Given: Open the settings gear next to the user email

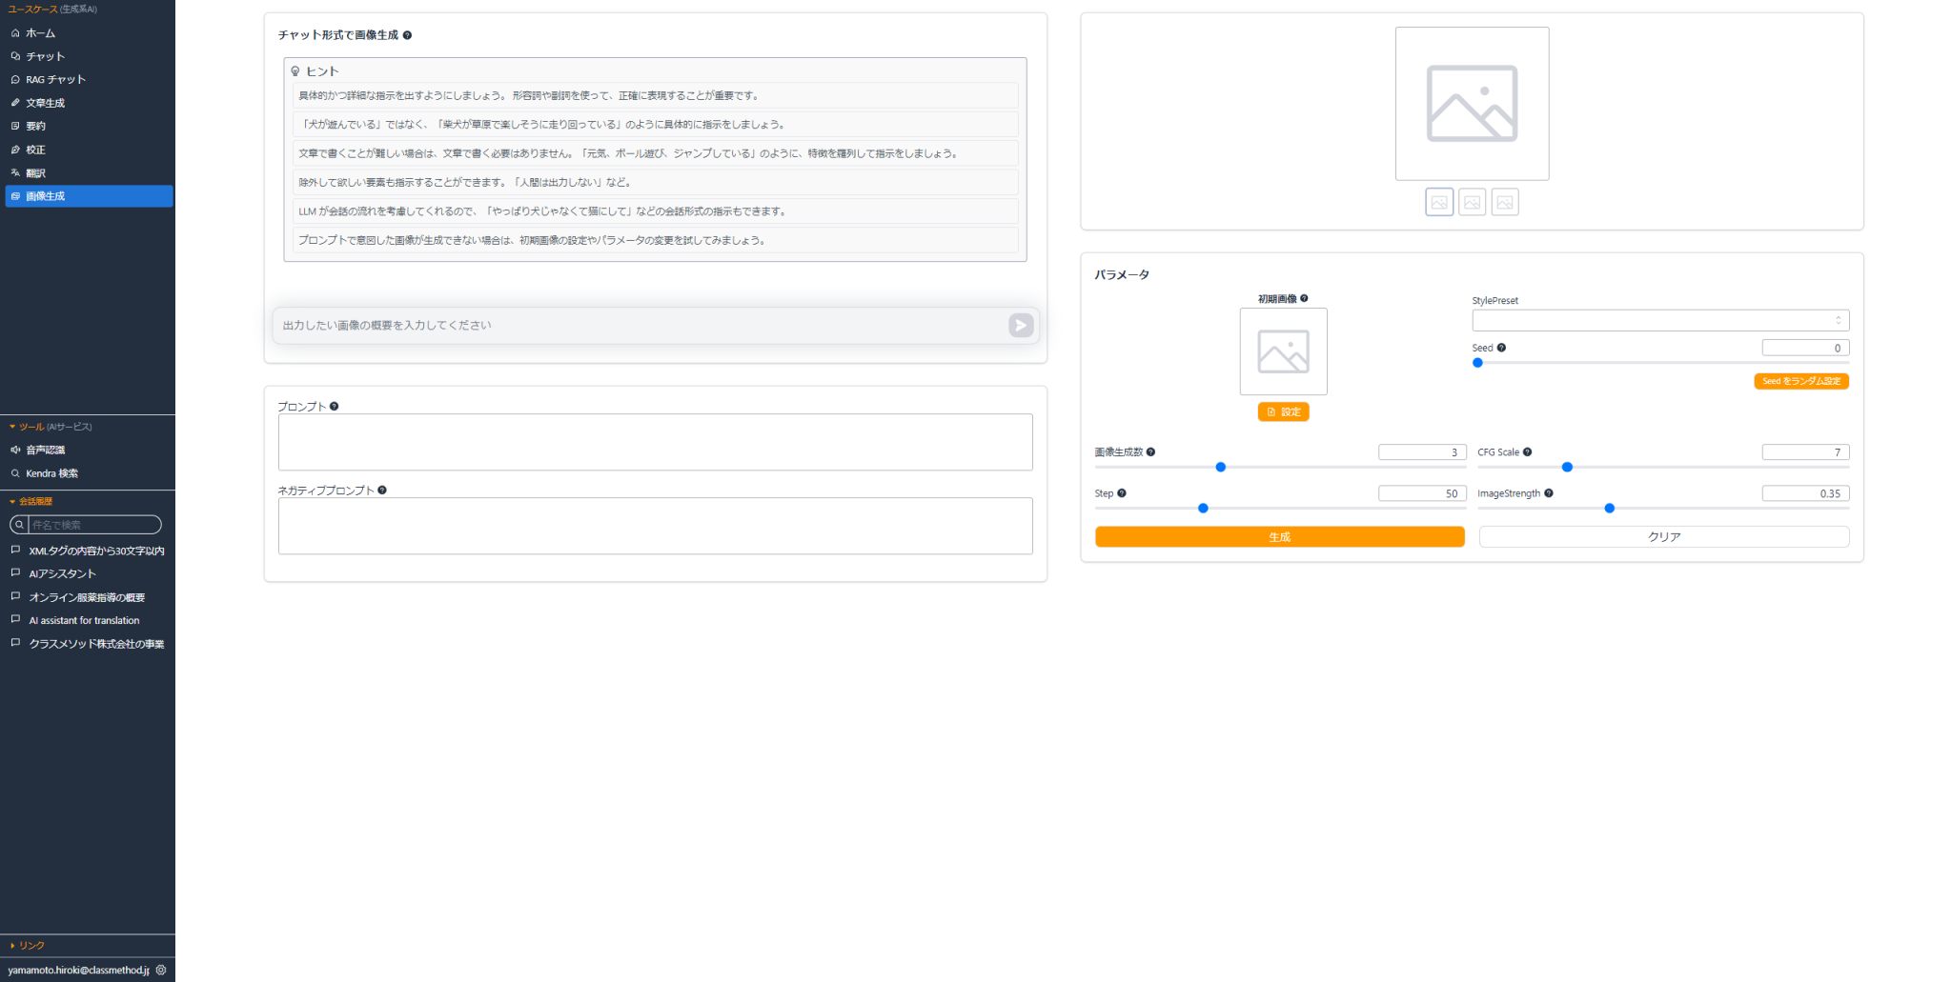Looking at the screenshot, I should 161,970.
